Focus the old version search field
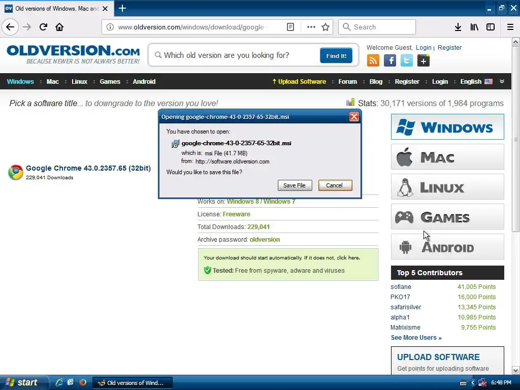The width and height of the screenshot is (520, 390). (x=235, y=55)
